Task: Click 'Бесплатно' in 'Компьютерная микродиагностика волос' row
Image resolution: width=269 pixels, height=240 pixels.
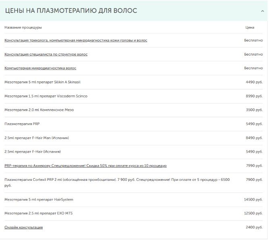Action: click(253, 68)
